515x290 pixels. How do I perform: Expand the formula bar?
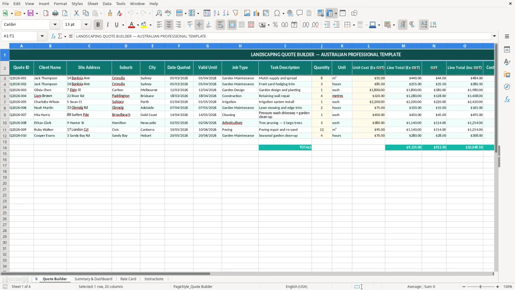tap(494, 36)
